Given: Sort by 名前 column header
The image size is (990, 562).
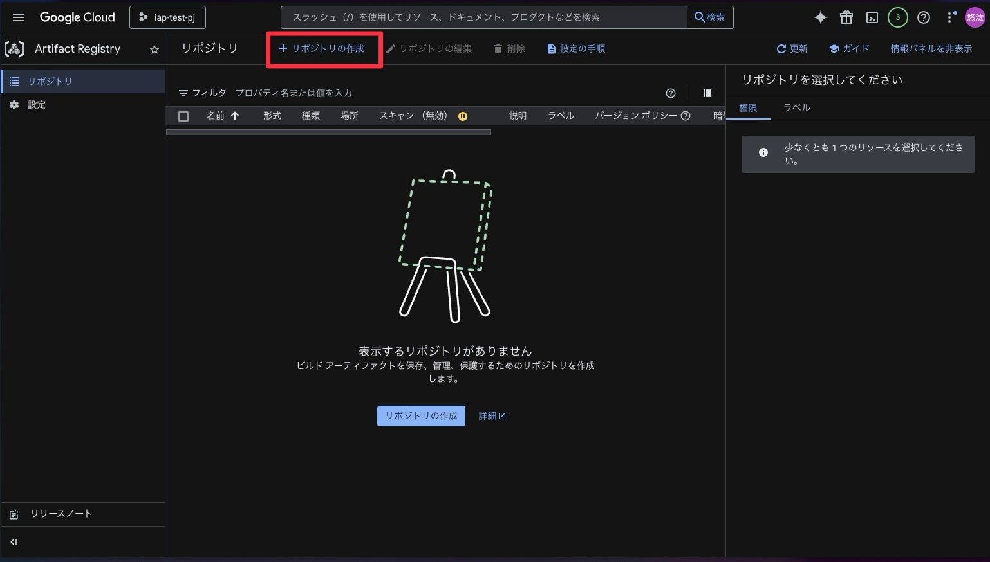Looking at the screenshot, I should 216,116.
